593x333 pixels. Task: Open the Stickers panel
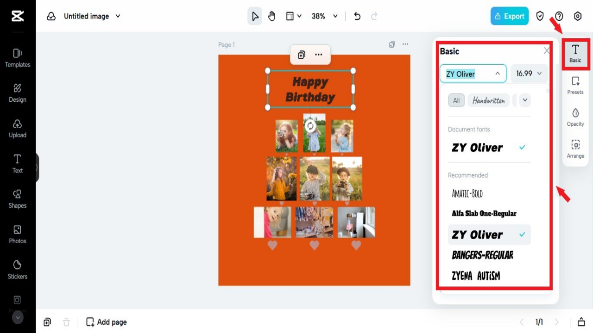[x=17, y=270]
